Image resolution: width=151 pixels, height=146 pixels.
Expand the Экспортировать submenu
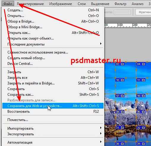(x=53, y=134)
